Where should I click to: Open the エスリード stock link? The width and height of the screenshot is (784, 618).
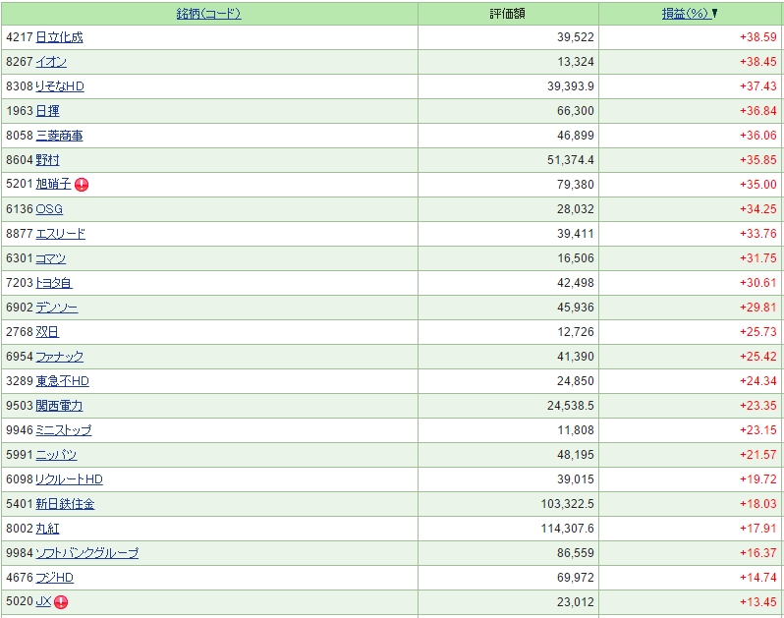click(60, 234)
